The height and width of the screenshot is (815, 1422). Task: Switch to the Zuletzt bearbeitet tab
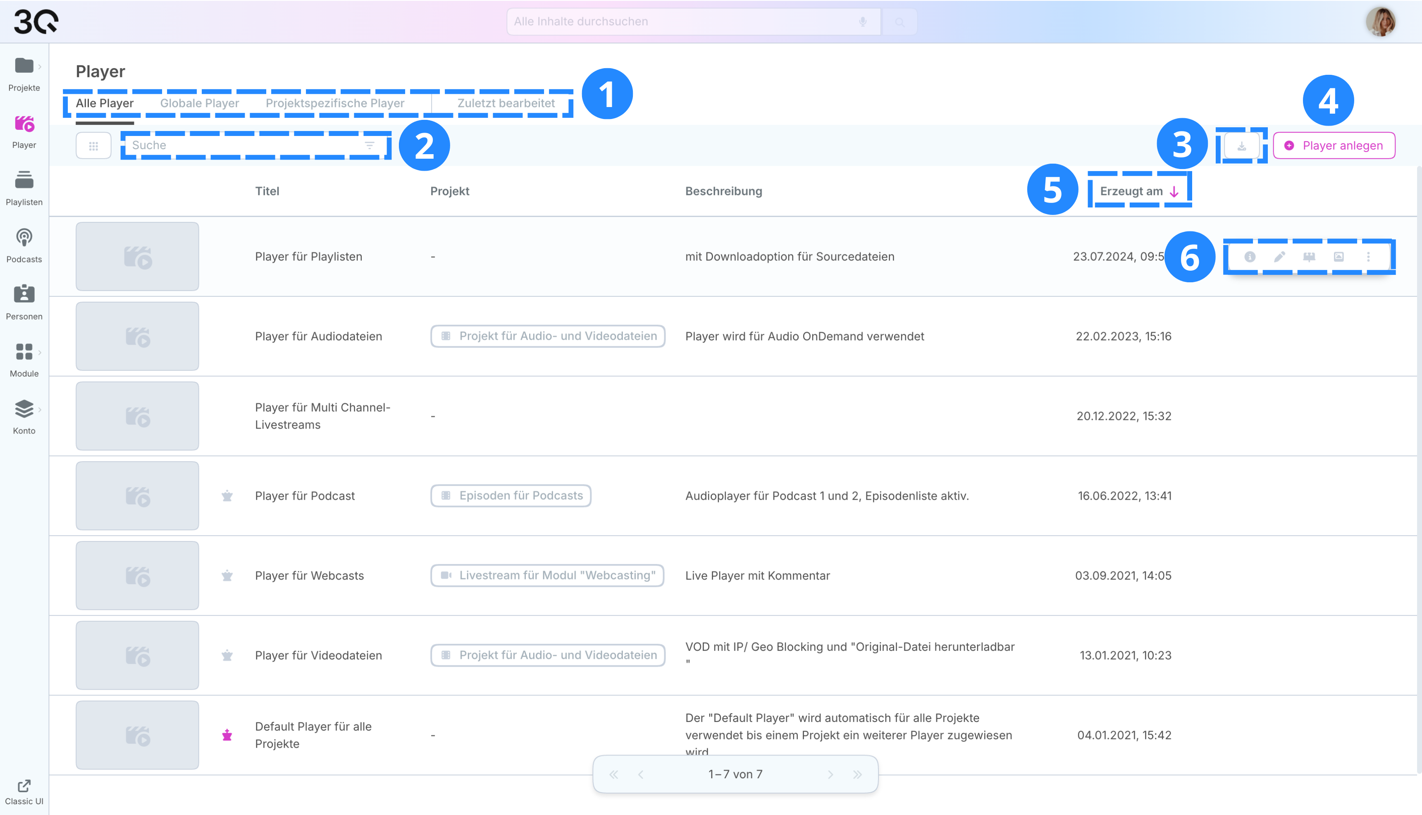tap(506, 104)
